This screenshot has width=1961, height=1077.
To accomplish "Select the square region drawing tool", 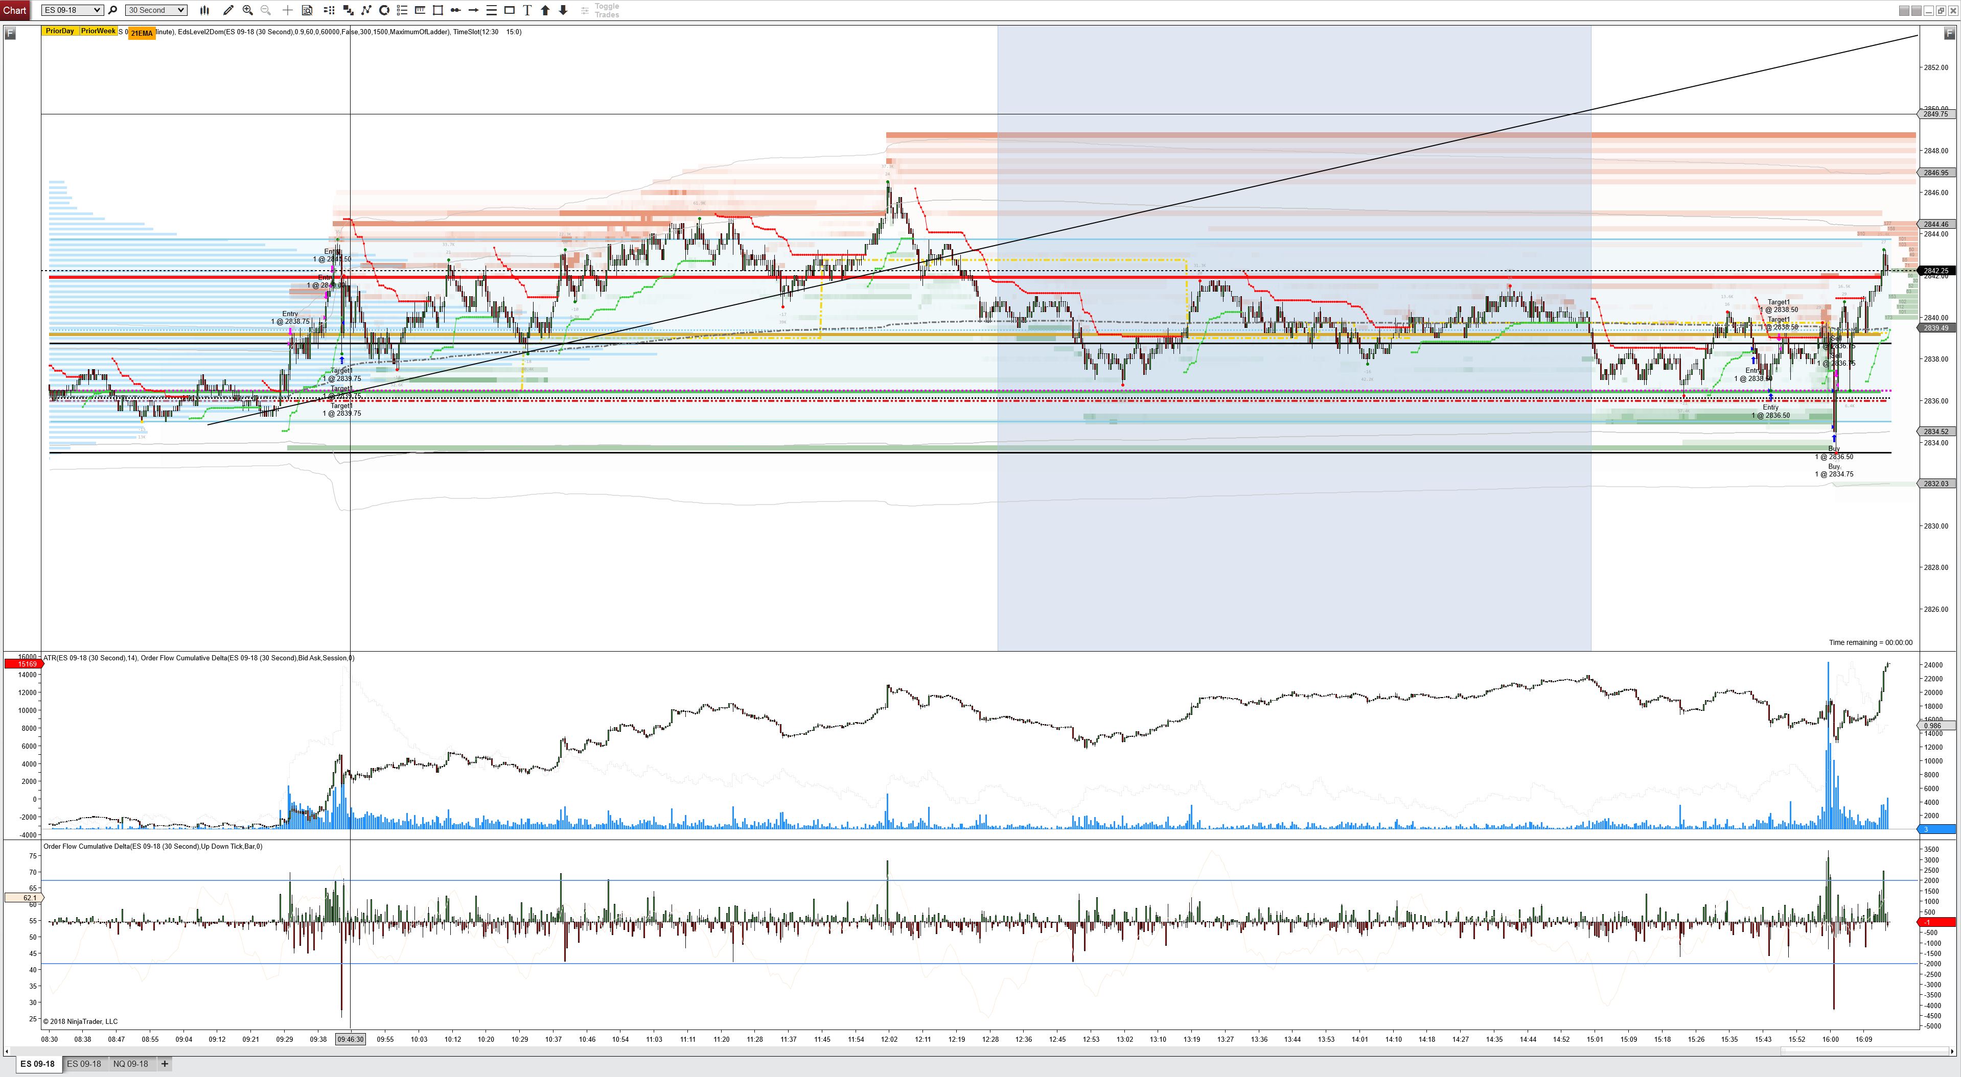I will (437, 10).
